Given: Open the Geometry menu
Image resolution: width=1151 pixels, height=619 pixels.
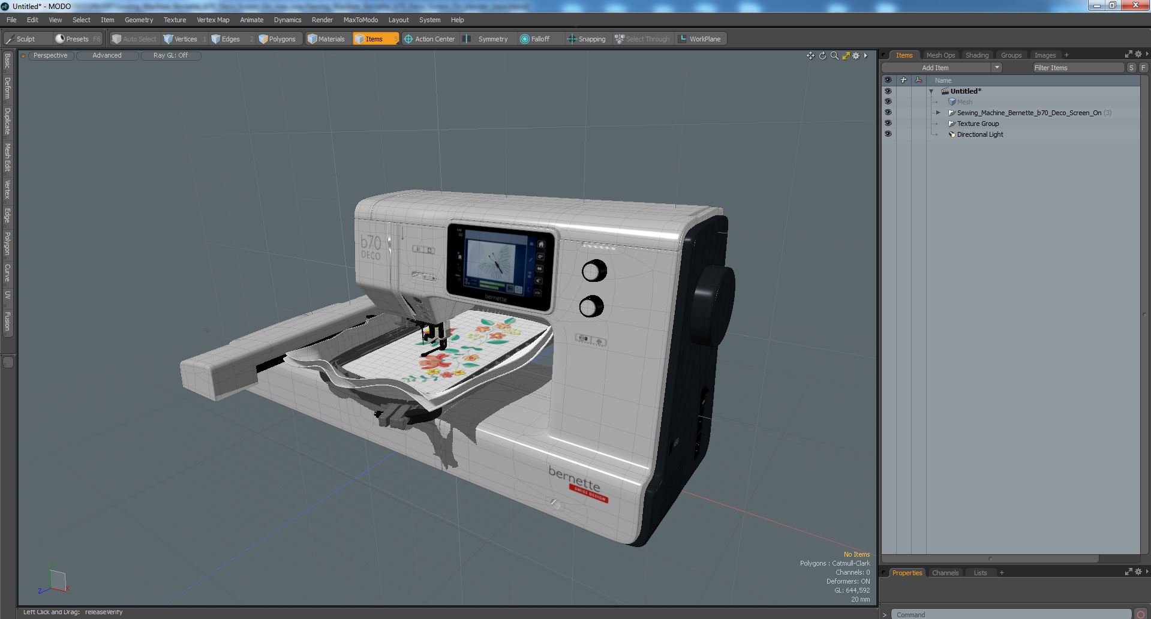Looking at the screenshot, I should pos(139,20).
